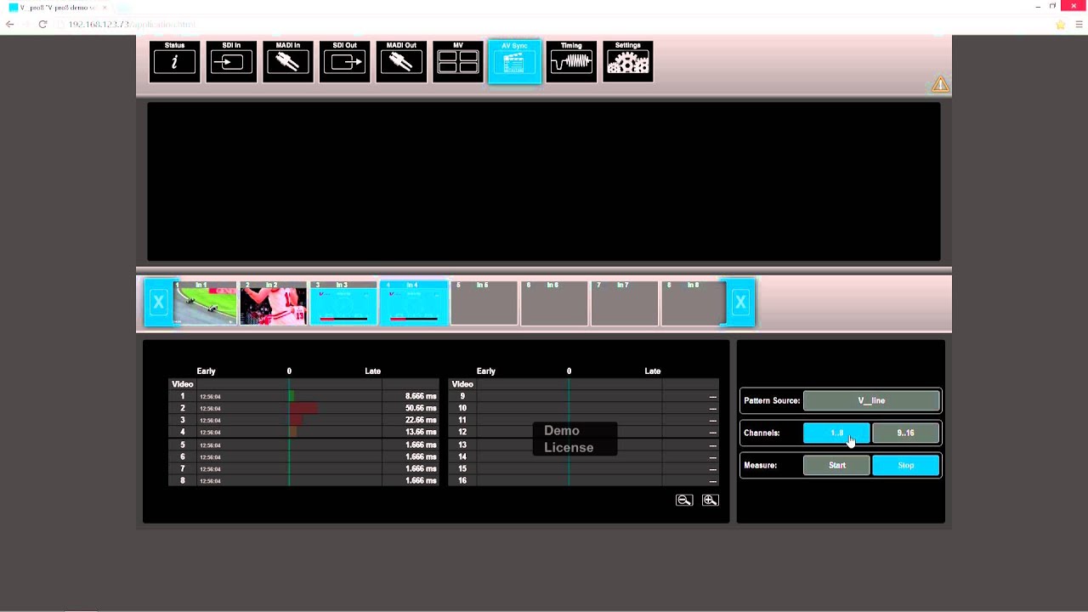Select the V__pro8 demo browser tab

[57, 7]
